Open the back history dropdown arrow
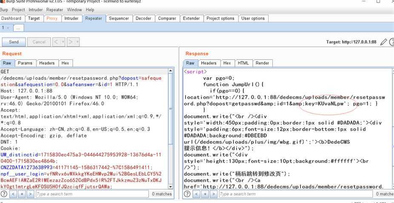Image resolution: width=394 pixels, height=203 pixels. [63, 42]
